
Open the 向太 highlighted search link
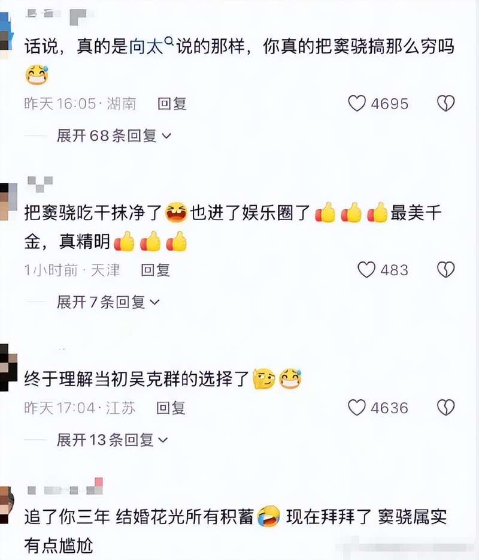point(146,47)
